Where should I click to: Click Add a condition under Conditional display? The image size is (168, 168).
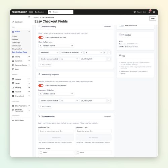tap(45, 65)
